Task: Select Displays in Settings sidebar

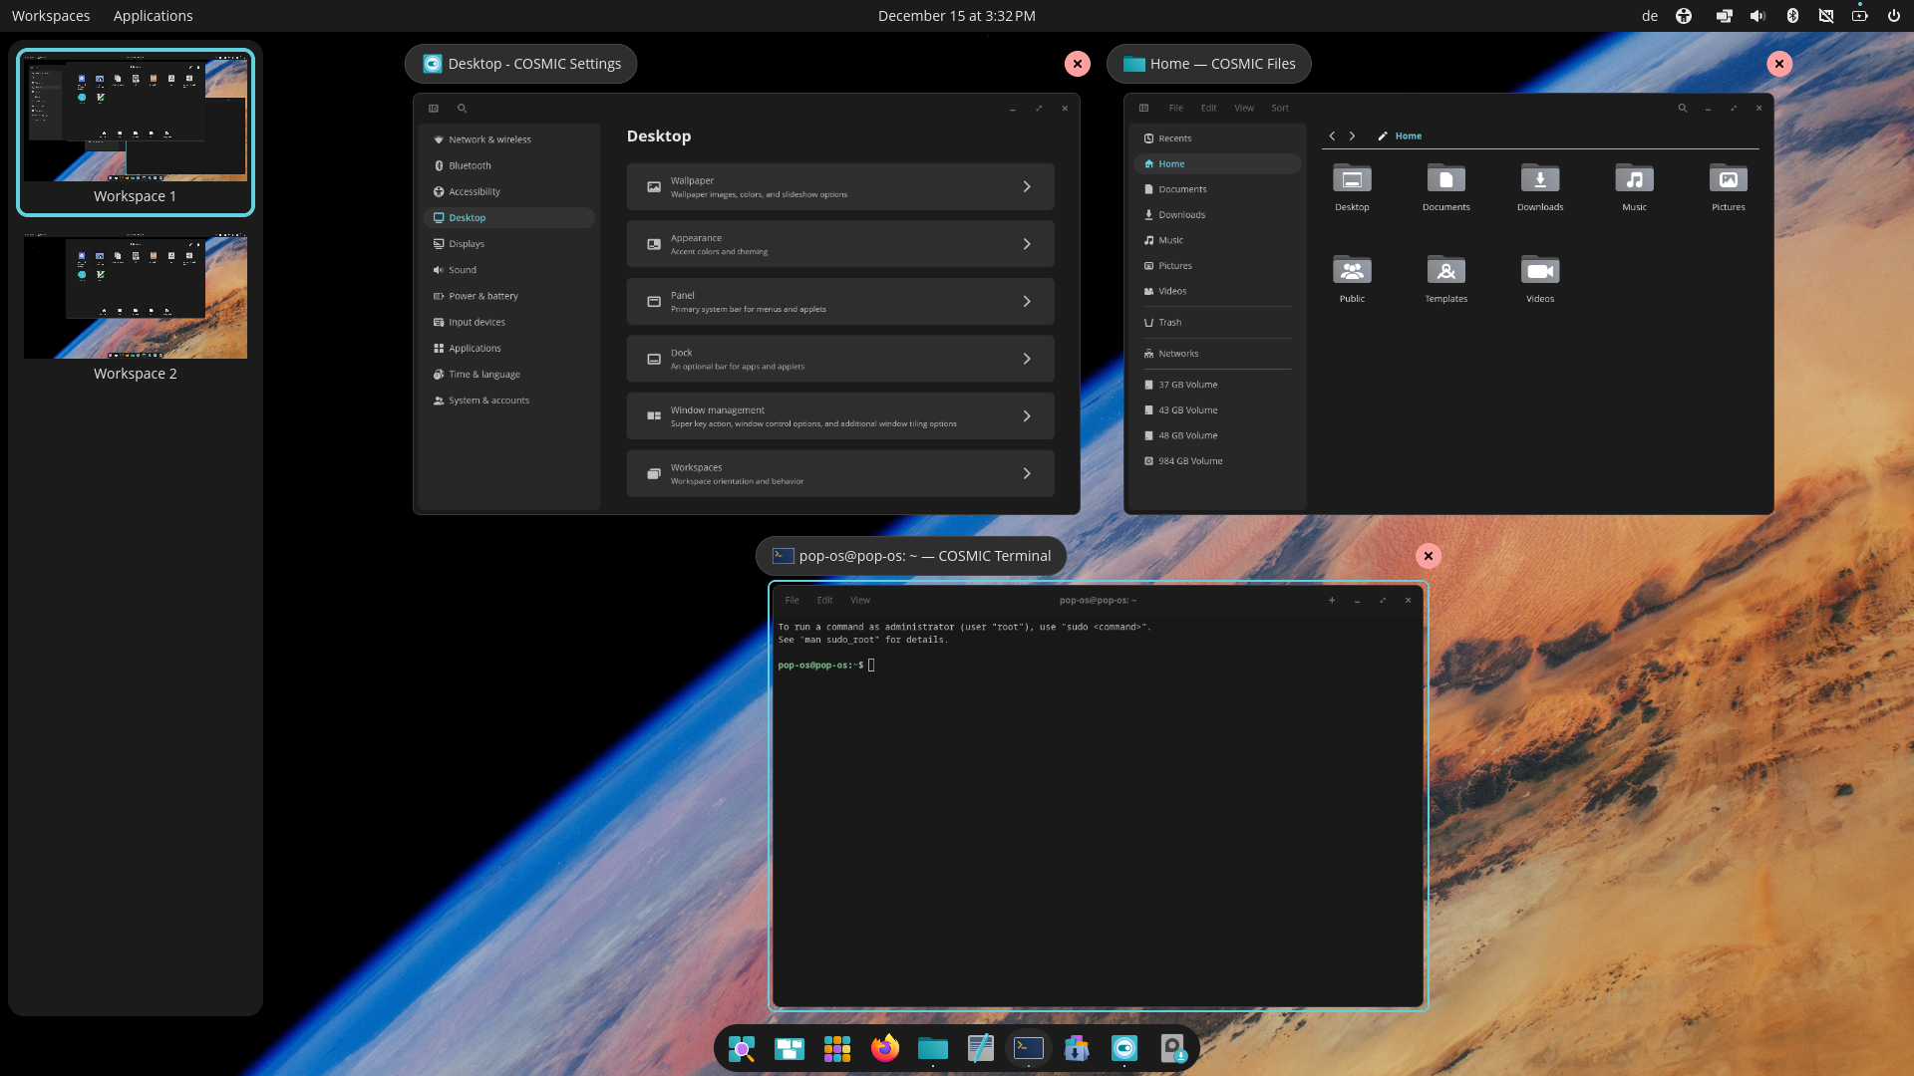Action: [x=466, y=244]
